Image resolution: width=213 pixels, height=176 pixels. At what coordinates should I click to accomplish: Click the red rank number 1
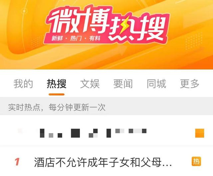pyautogui.click(x=17, y=162)
